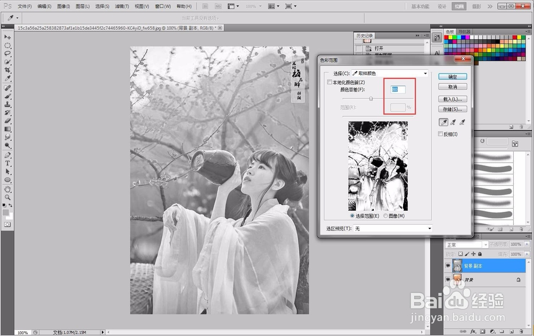Image resolution: width=534 pixels, height=336 pixels.
Task: Select the Pen tool
Action: [7, 155]
